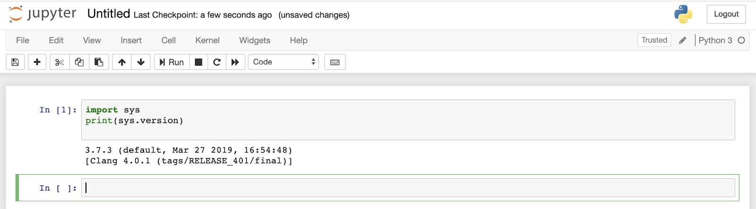Viewport: 756px width, 209px height.
Task: Click into the empty code cell
Action: pos(408,188)
